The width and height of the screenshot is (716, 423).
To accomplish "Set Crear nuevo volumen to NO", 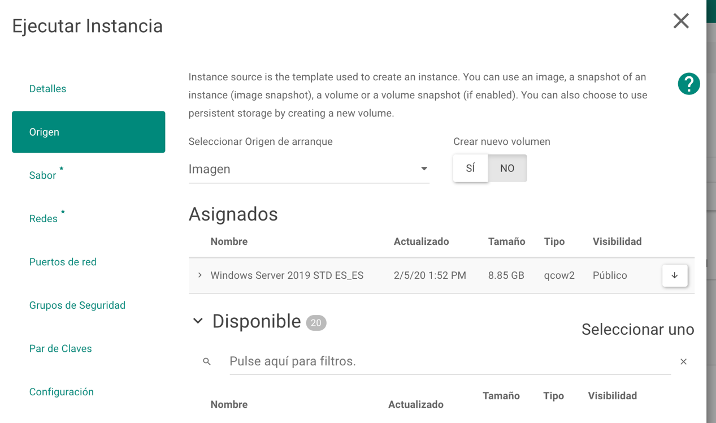I will click(x=507, y=168).
